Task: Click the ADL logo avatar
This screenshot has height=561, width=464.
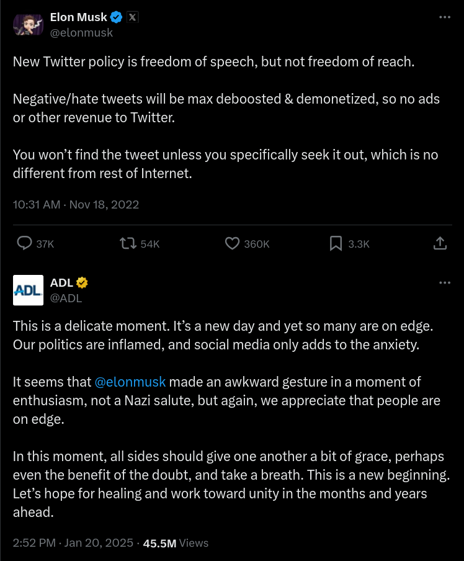Action: pyautogui.click(x=28, y=290)
